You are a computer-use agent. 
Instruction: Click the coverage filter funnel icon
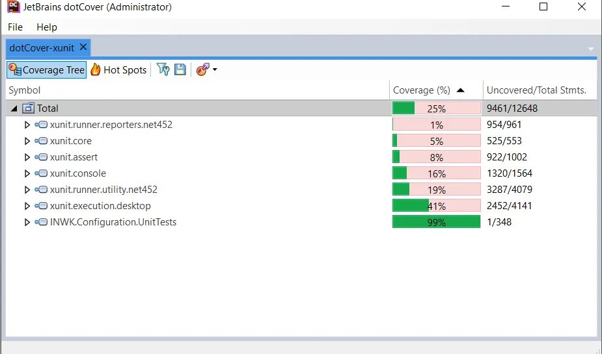(x=163, y=70)
